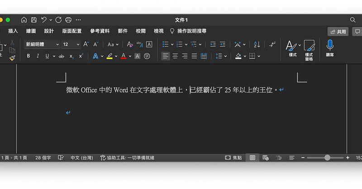The height and width of the screenshot is (189, 362).
Task: Click the 28 個字 word count
Action: pos(43,158)
